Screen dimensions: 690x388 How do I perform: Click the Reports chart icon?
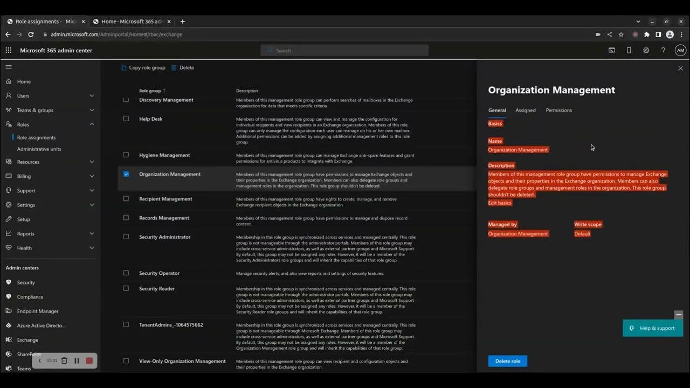9,233
